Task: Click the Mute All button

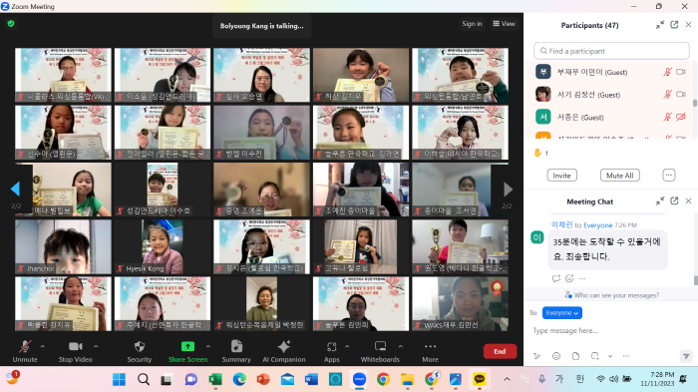Action: 619,176
